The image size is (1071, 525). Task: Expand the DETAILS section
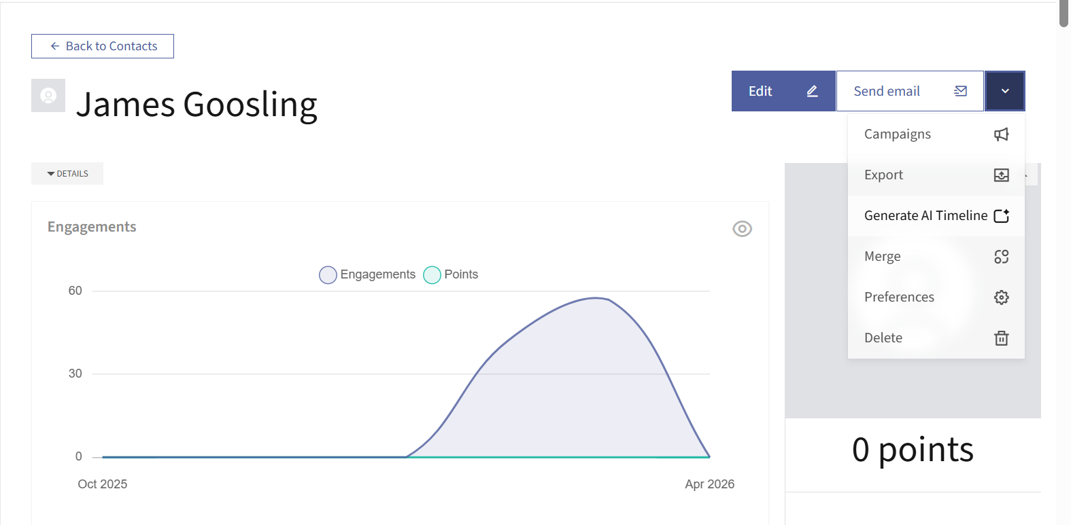67,174
